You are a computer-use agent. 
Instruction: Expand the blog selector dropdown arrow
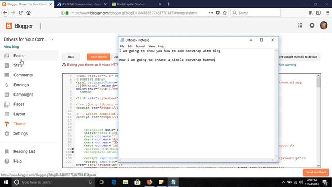click(53, 39)
